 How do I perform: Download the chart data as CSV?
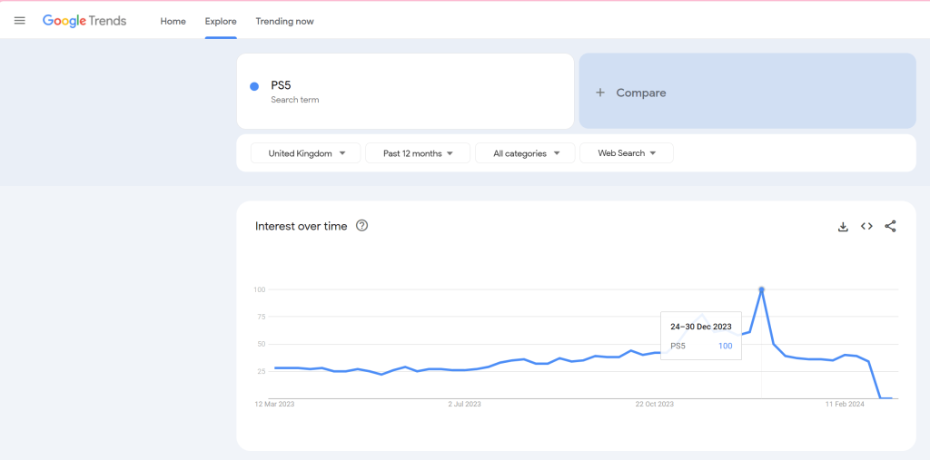click(x=843, y=226)
